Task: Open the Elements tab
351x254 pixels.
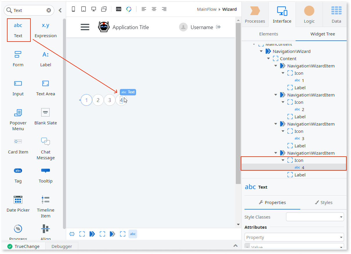Action: pos(268,34)
